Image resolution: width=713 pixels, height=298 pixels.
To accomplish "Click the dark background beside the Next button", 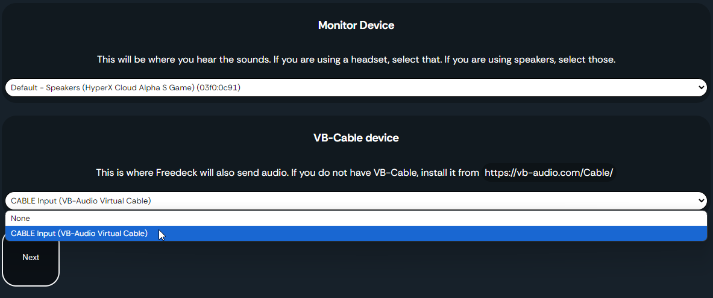I will coord(364,268).
